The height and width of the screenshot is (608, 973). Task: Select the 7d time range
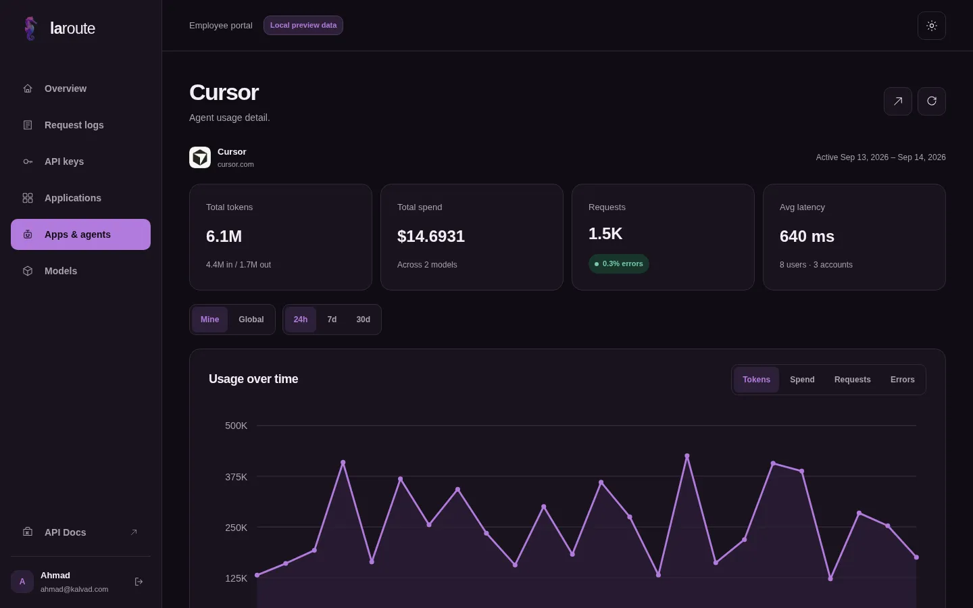click(332, 320)
